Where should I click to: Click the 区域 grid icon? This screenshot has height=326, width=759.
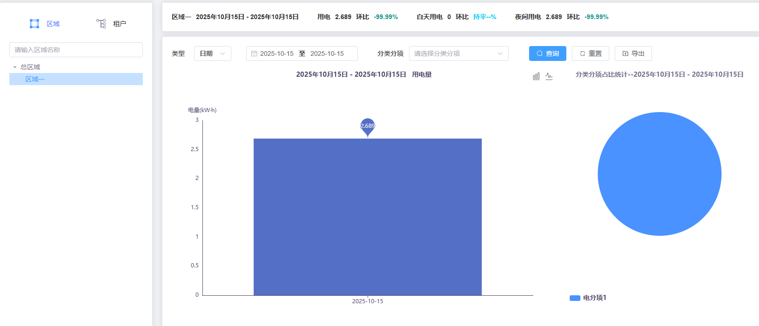pos(34,24)
